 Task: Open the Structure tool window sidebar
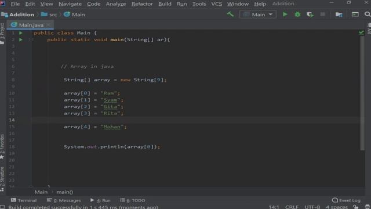coord(2,179)
